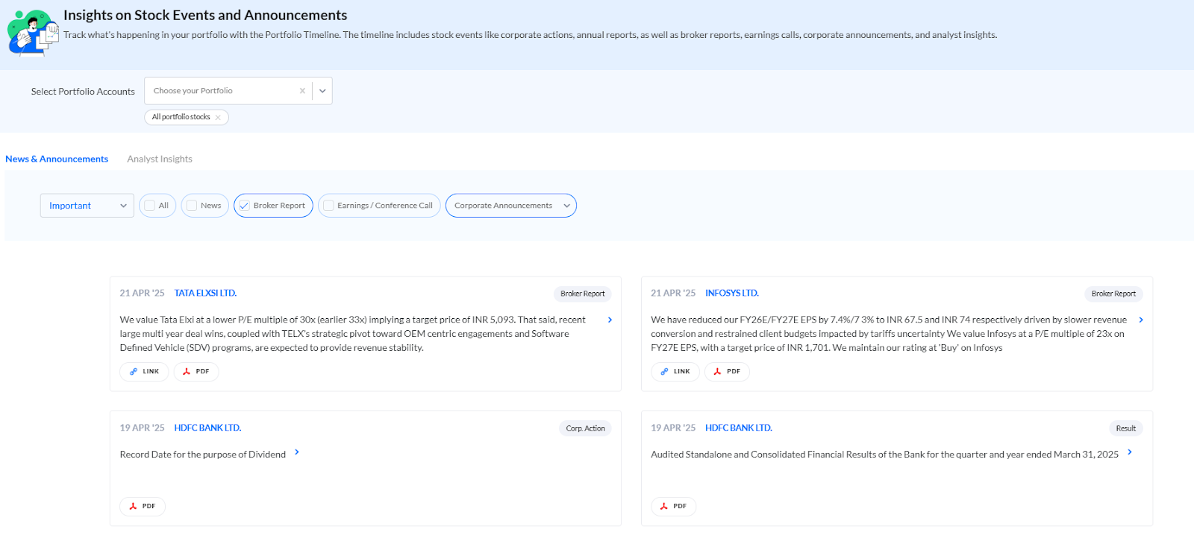Screen dimensions: 1194x541
Task: Open PDF on HDFC Record Date card
Action: click(143, 506)
